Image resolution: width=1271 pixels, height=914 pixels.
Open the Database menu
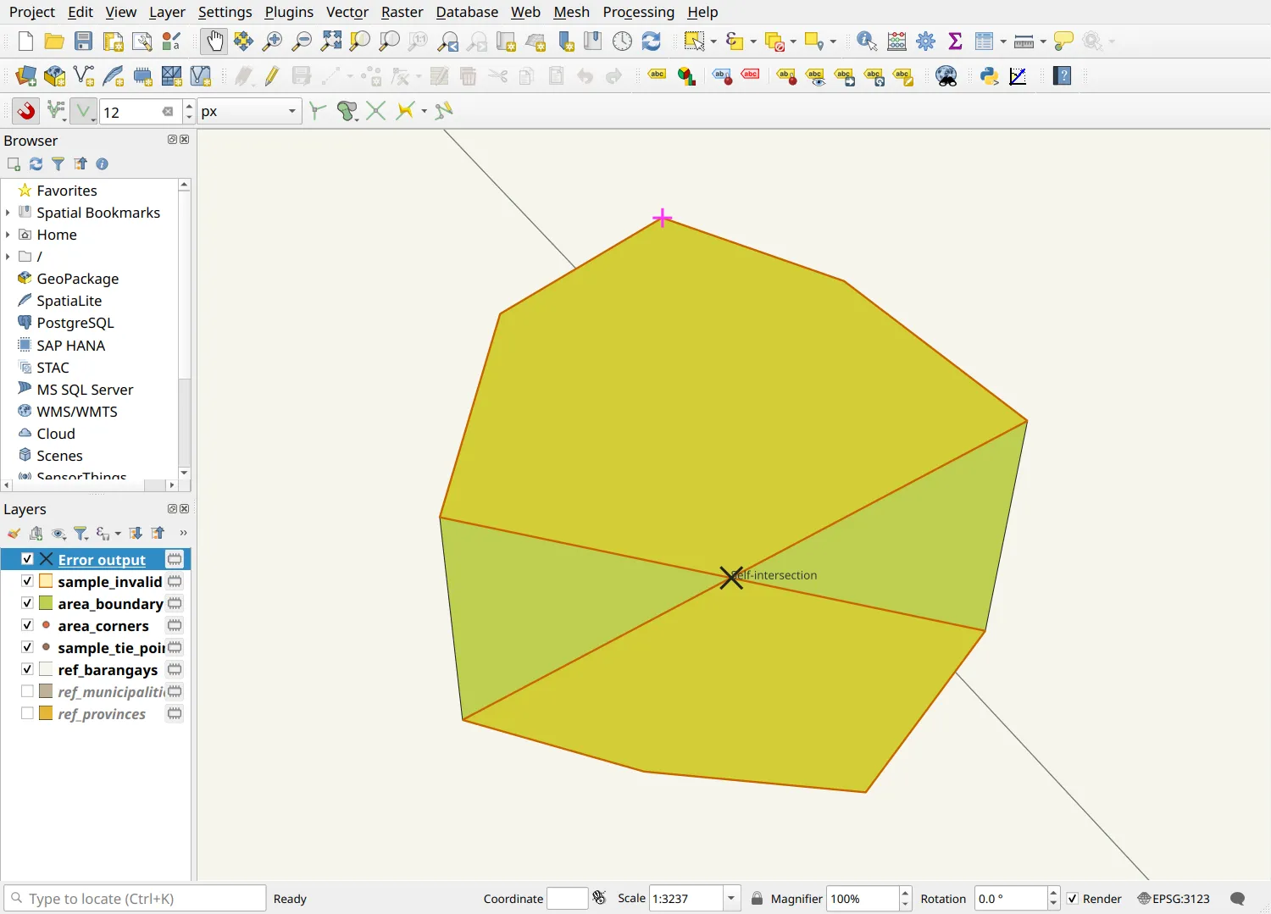pyautogui.click(x=467, y=12)
